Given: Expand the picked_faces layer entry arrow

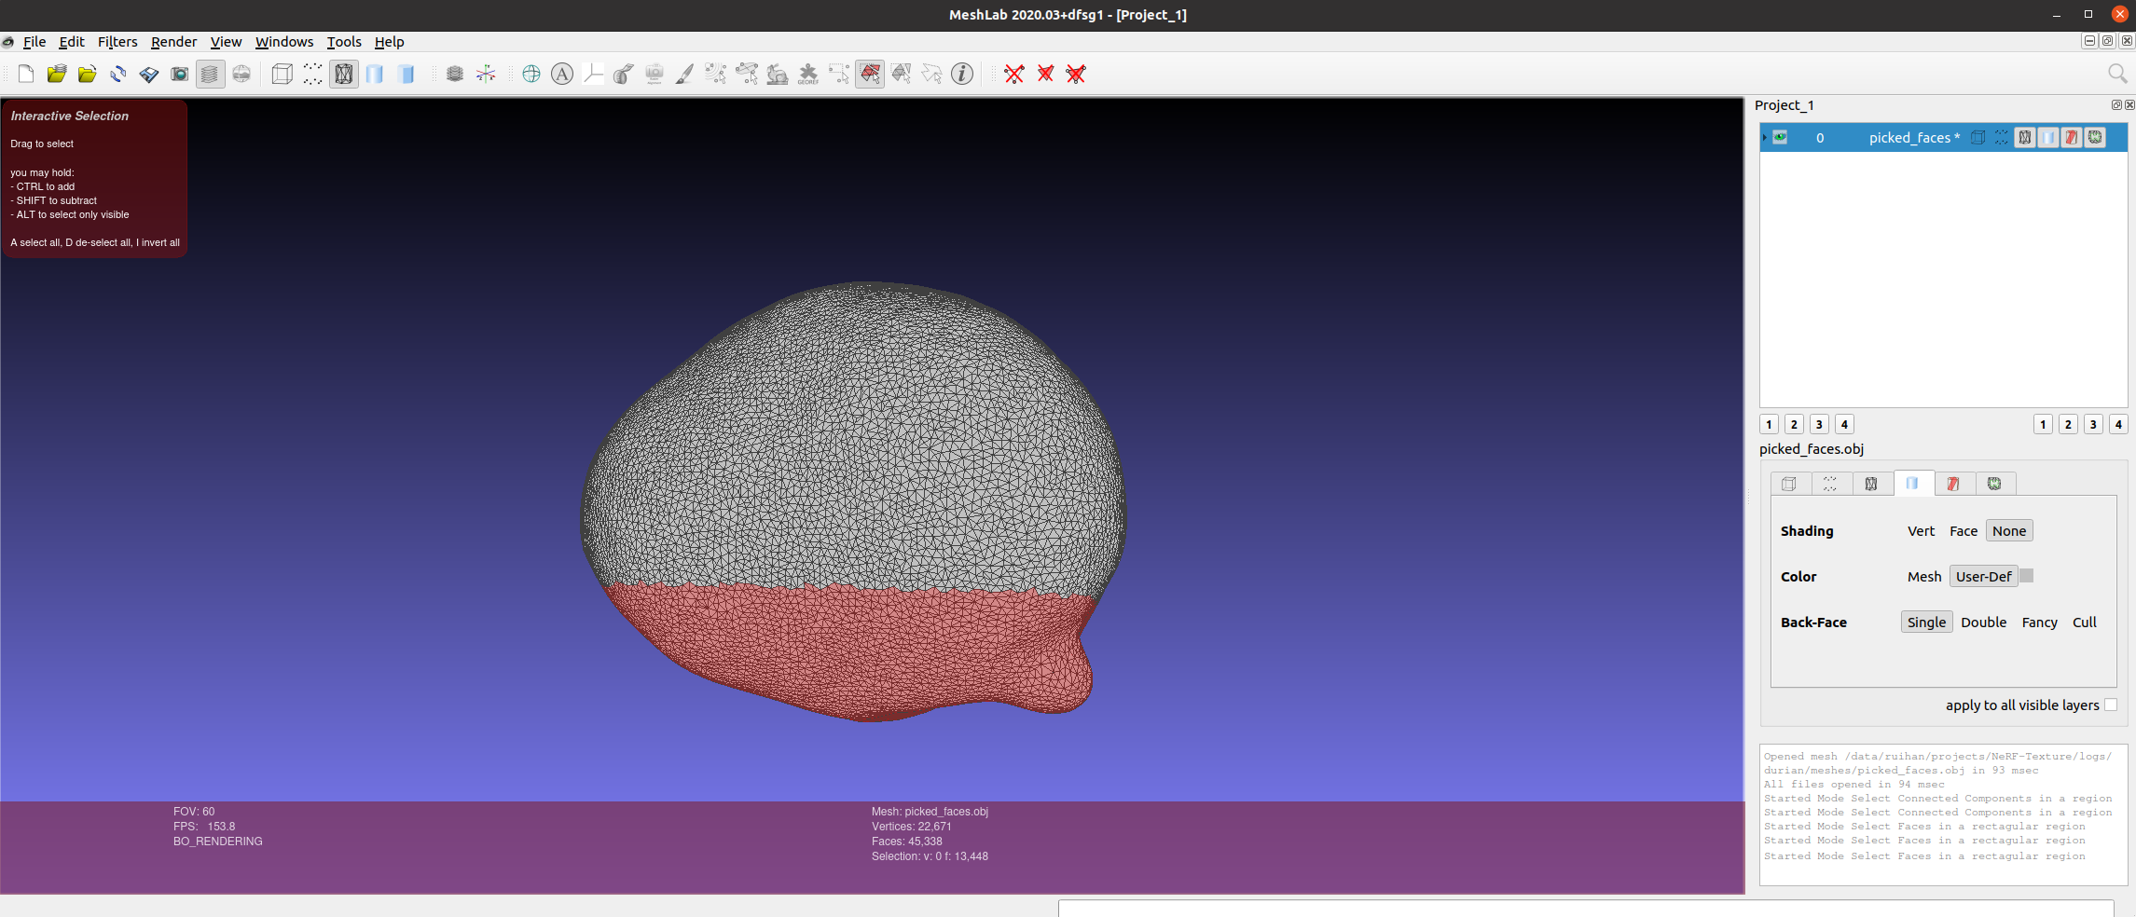Looking at the screenshot, I should 1763,137.
